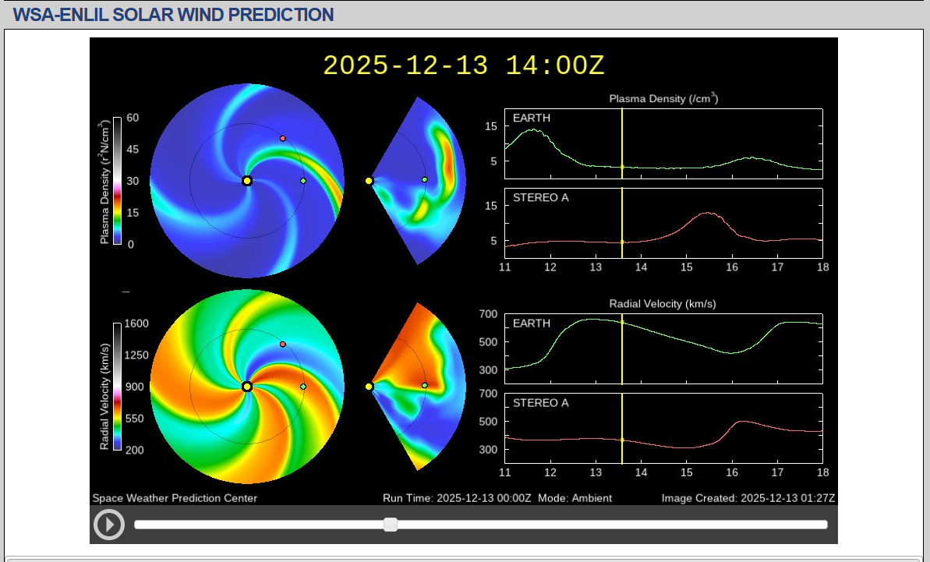Click the Earth marker in radial velocity wedge view

coord(425,385)
